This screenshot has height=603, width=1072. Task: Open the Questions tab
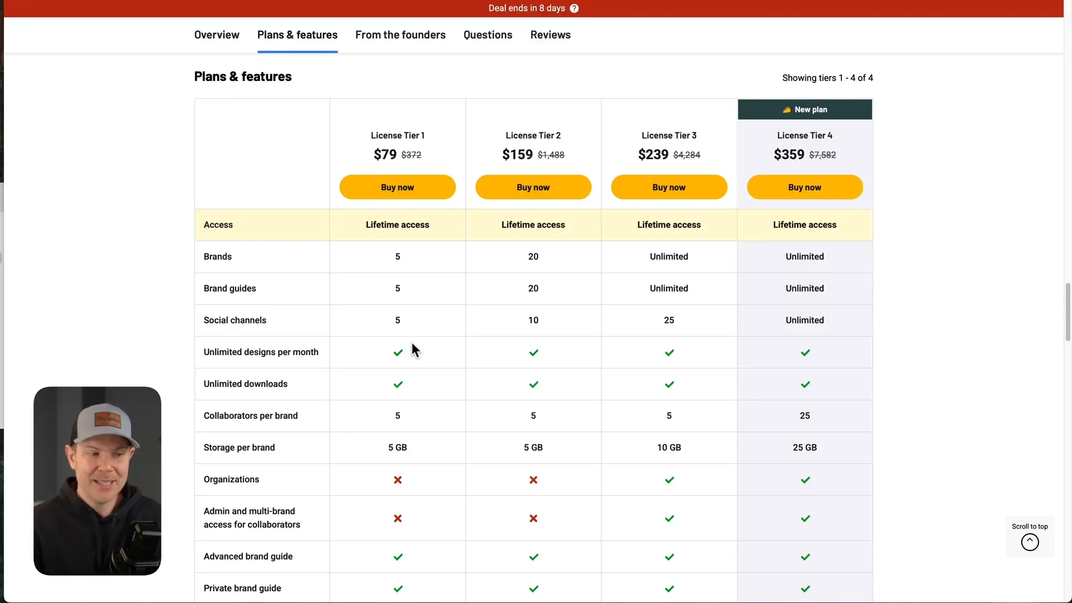(487, 35)
